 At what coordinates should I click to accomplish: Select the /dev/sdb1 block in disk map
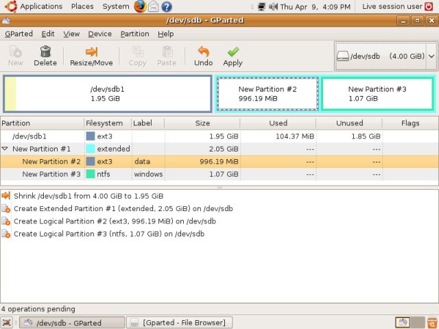pyautogui.click(x=107, y=94)
